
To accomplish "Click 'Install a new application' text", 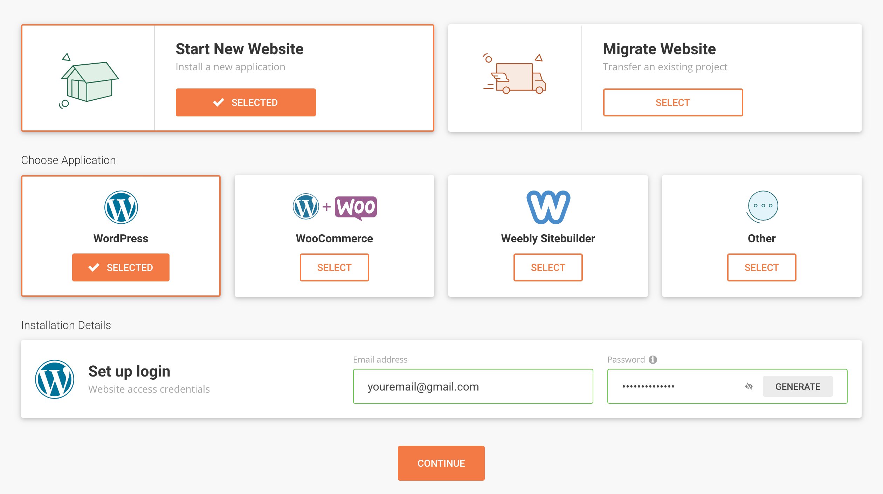I will click(x=230, y=67).
